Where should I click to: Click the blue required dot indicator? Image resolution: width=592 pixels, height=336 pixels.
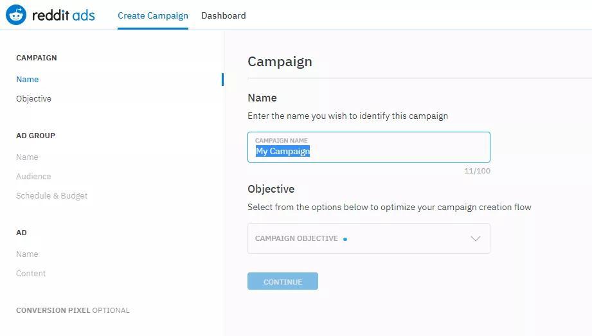pyautogui.click(x=345, y=239)
